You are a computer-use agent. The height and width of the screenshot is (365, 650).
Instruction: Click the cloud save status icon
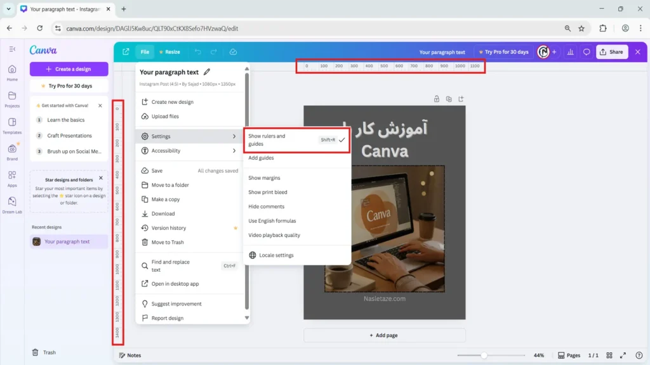tap(233, 52)
